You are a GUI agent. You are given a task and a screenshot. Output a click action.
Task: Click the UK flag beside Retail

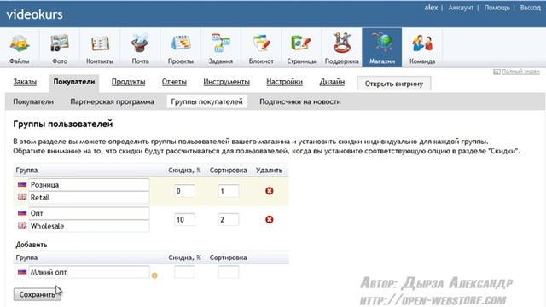point(22,197)
